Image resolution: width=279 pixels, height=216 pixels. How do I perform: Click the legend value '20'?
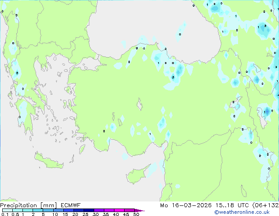click(x=75, y=214)
